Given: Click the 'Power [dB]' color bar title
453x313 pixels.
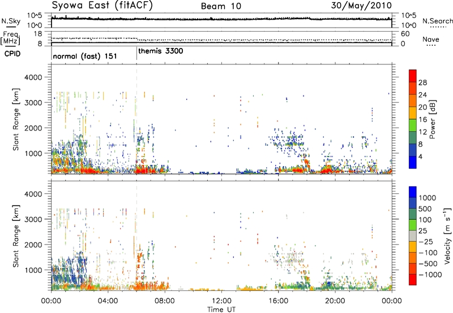Looking at the screenshot, I should [432, 119].
